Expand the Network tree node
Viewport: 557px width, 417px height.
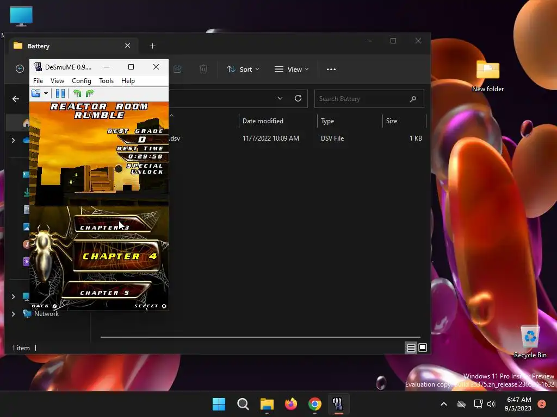pos(14,314)
